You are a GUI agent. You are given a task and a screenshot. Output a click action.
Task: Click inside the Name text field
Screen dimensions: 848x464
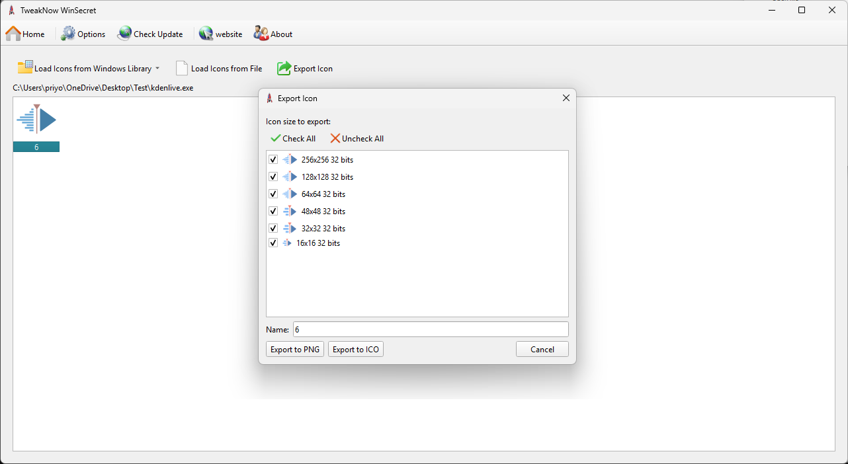pos(430,329)
